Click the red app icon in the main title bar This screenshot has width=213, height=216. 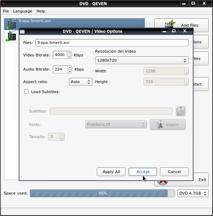tap(3, 4)
